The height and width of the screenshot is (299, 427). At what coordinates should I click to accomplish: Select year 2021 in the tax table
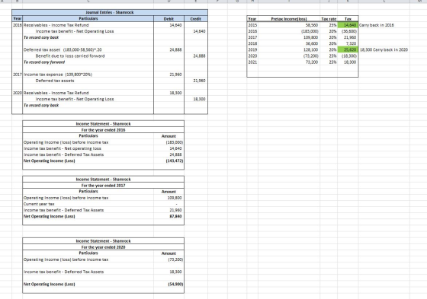(252, 62)
